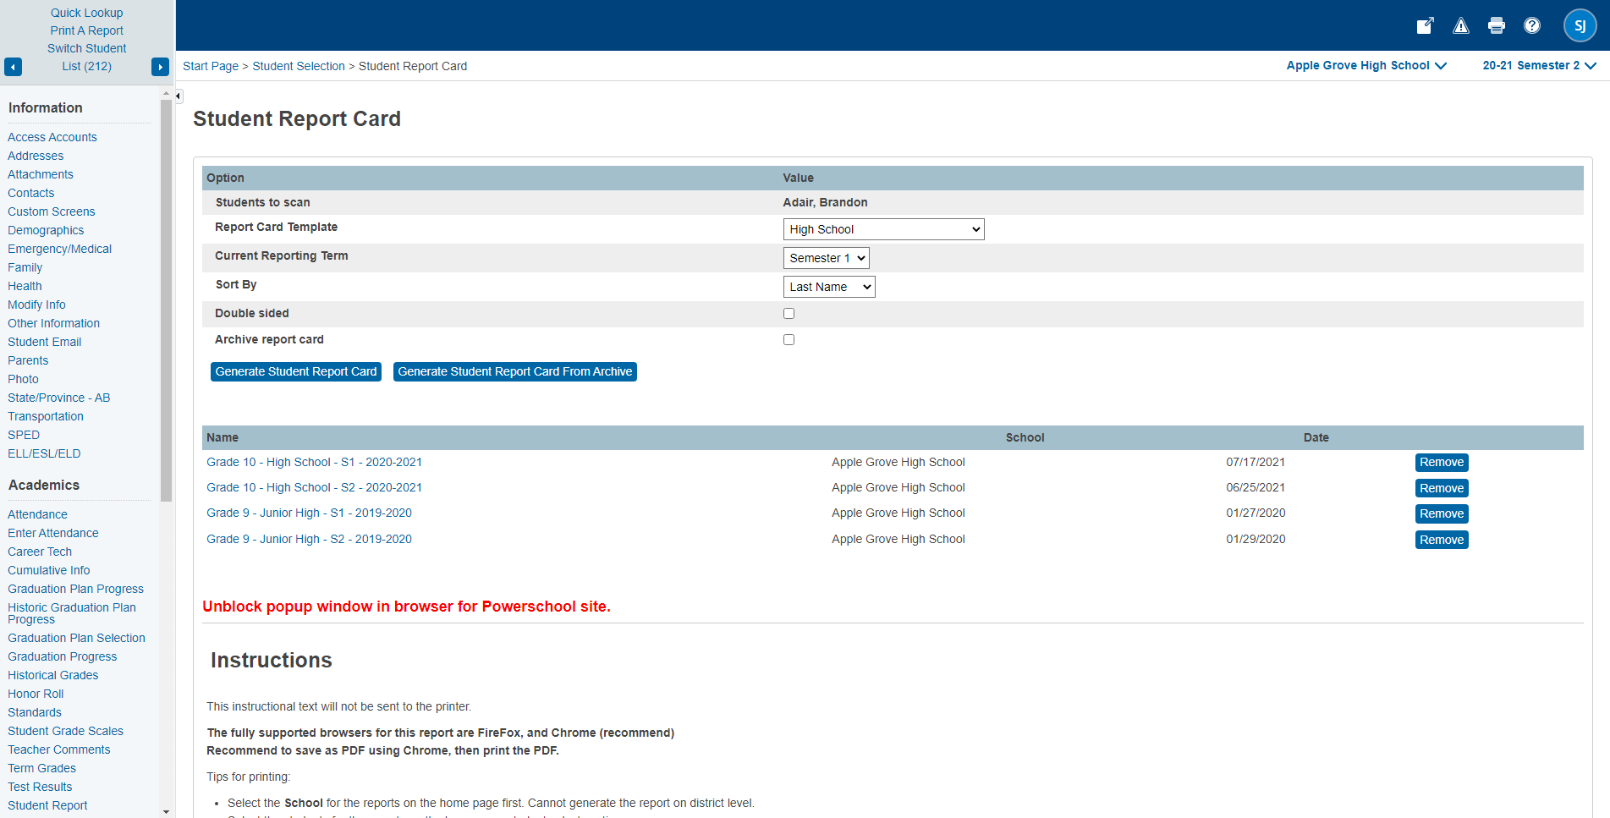
Task: Click the sidebar scroll down arrow
Action: click(x=166, y=811)
